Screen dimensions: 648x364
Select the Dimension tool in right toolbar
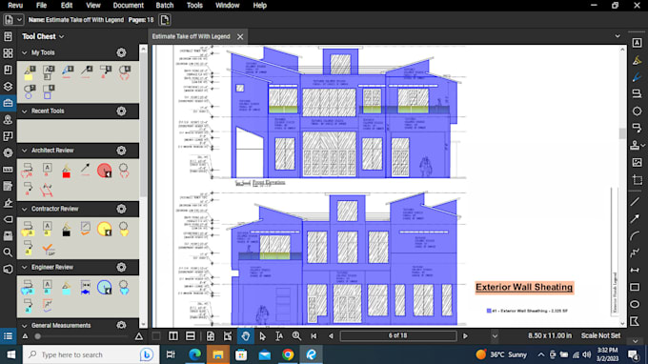(x=636, y=270)
